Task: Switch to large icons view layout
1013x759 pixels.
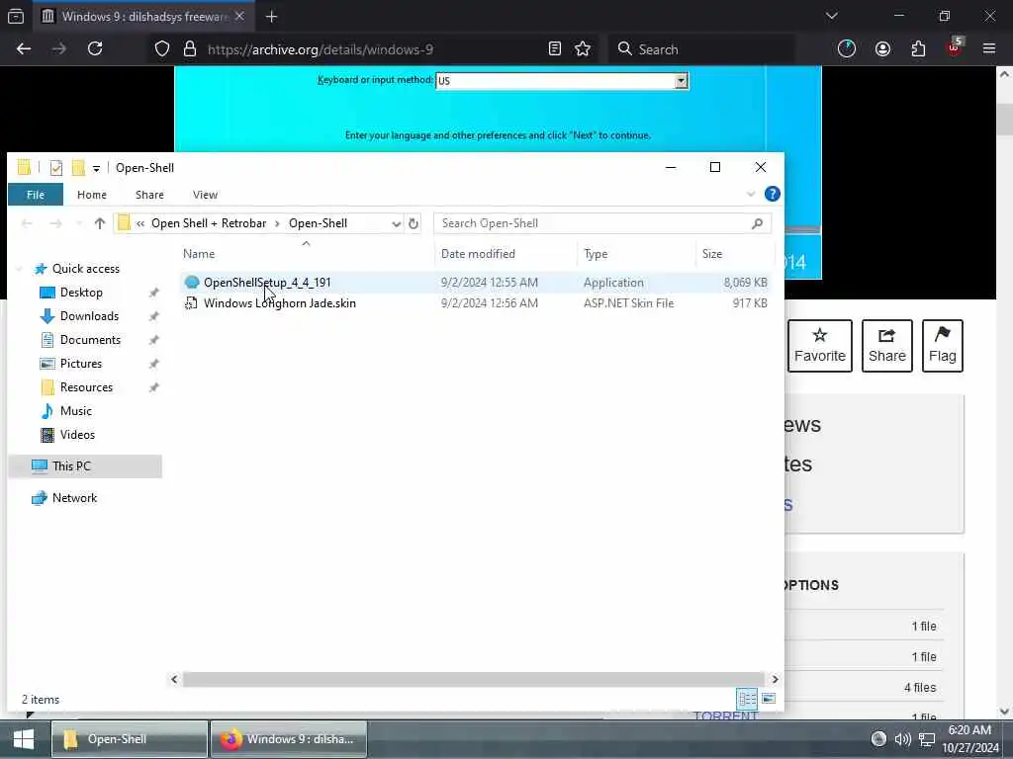Action: [768, 699]
